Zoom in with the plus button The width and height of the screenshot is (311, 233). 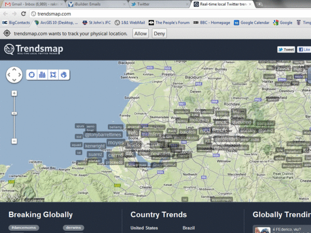pos(14,93)
